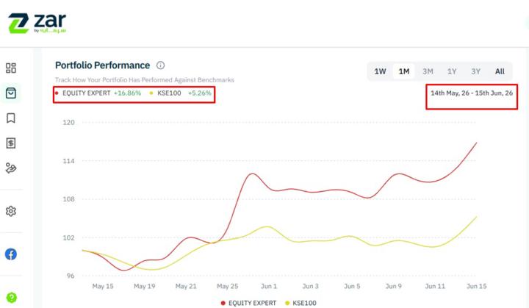The image size is (529, 308).
Task: Click the Jun 11 x-axis label
Action: pos(435,286)
